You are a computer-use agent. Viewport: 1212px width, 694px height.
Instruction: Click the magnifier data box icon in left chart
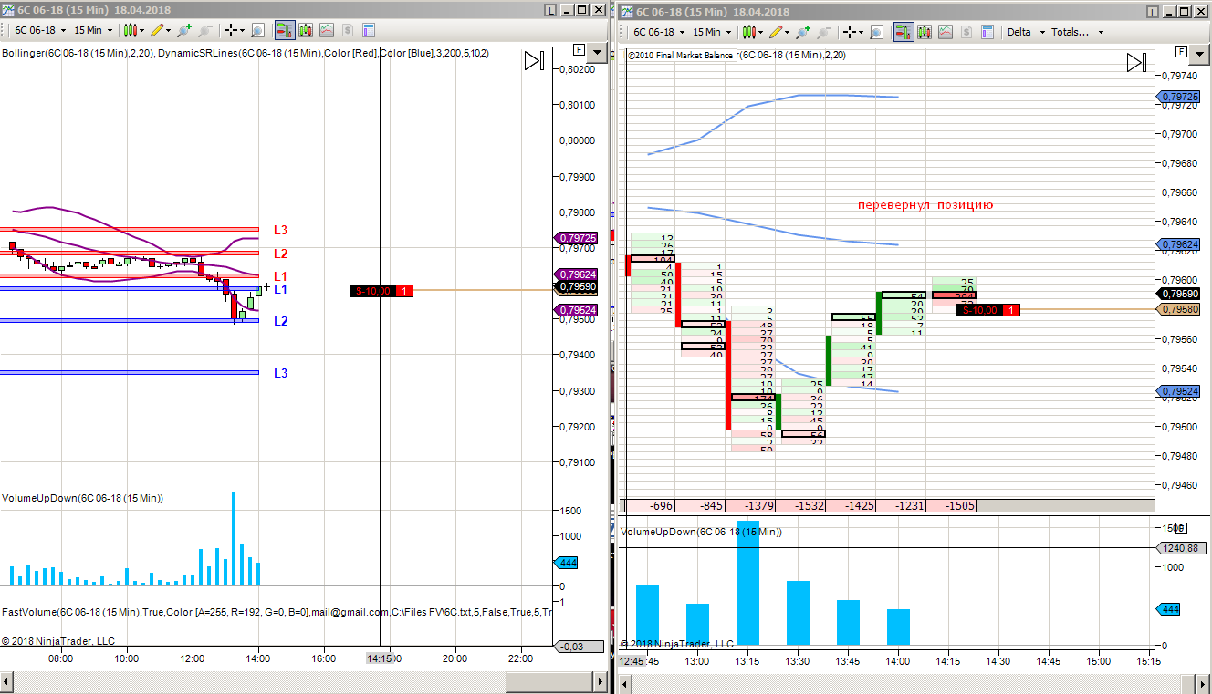[x=257, y=30]
